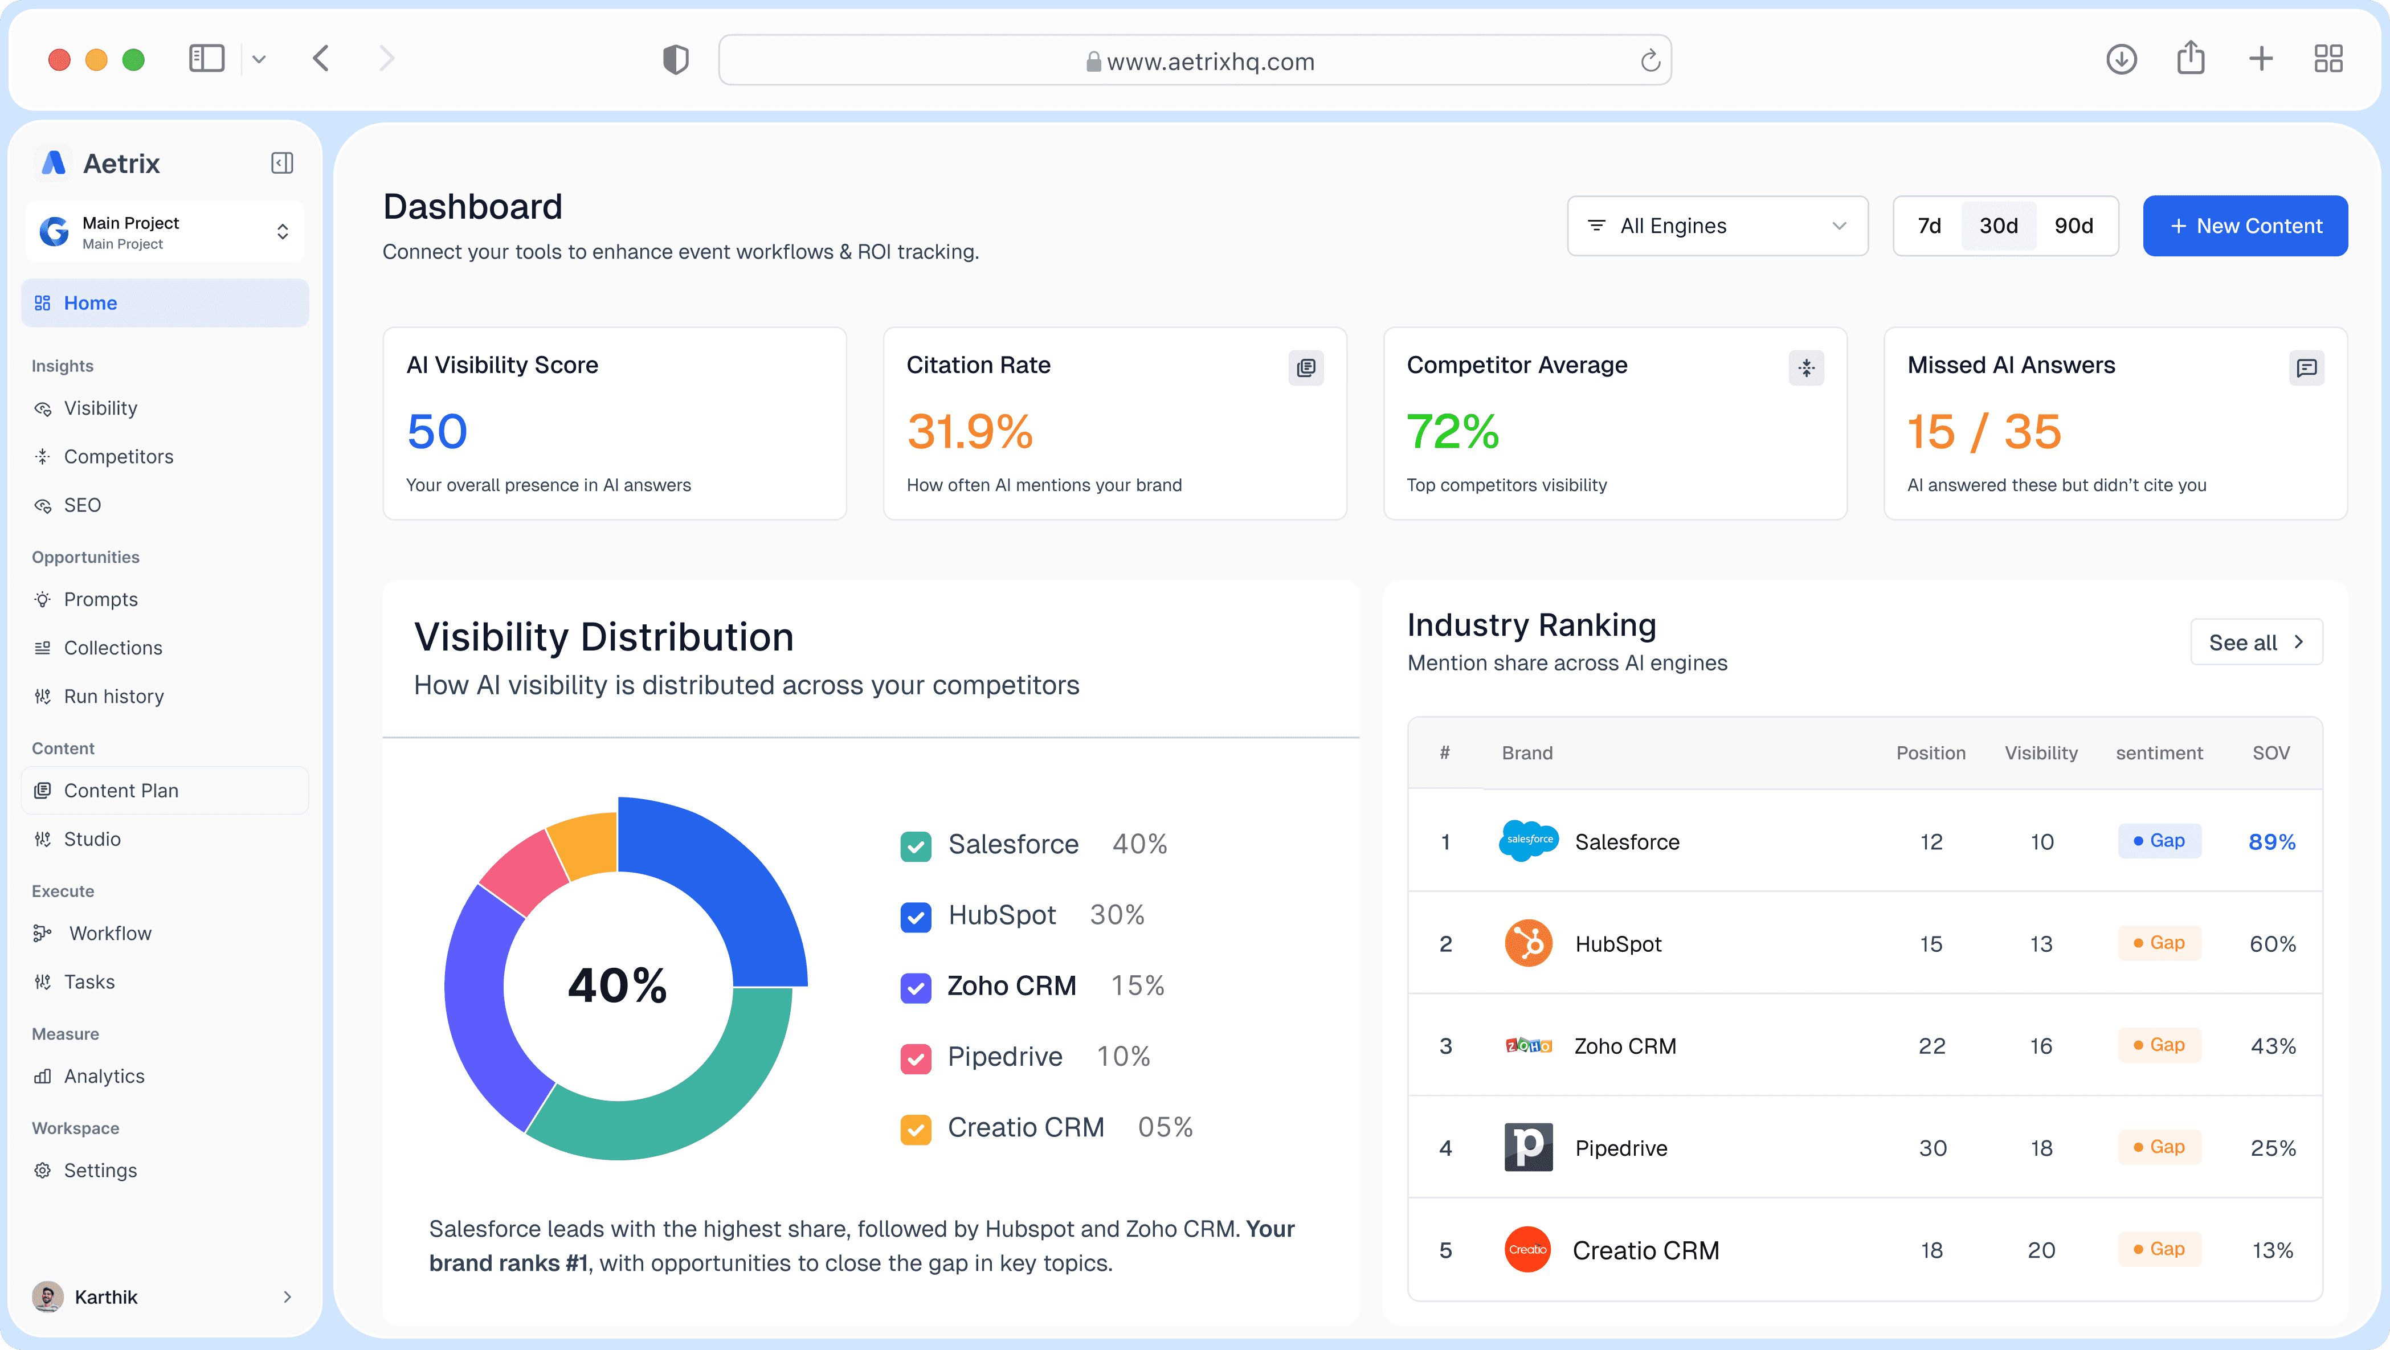Click the browser privacy shield icon
The image size is (2390, 1350).
[x=676, y=60]
